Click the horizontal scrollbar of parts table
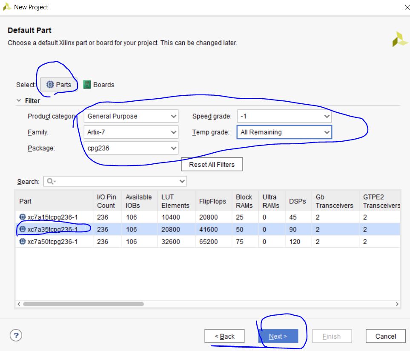 point(83,304)
